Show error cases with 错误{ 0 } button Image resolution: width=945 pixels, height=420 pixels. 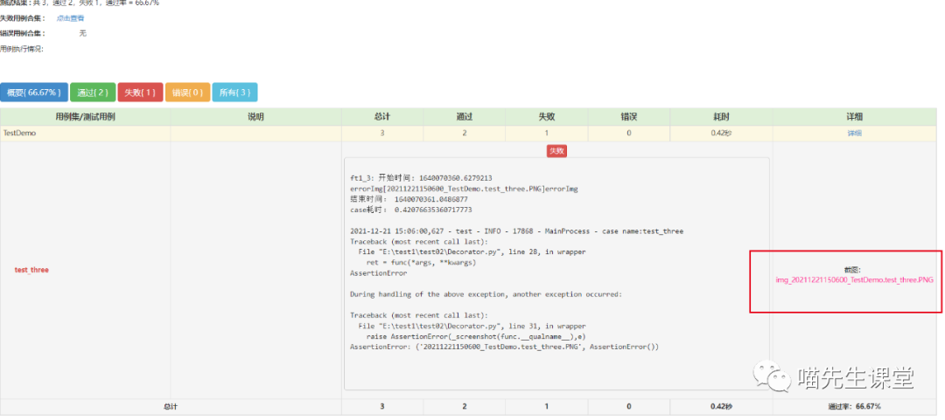(x=187, y=92)
